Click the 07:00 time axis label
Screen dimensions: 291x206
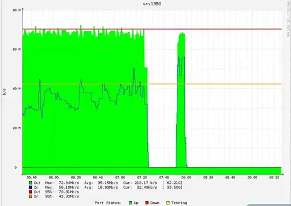(x=120, y=177)
